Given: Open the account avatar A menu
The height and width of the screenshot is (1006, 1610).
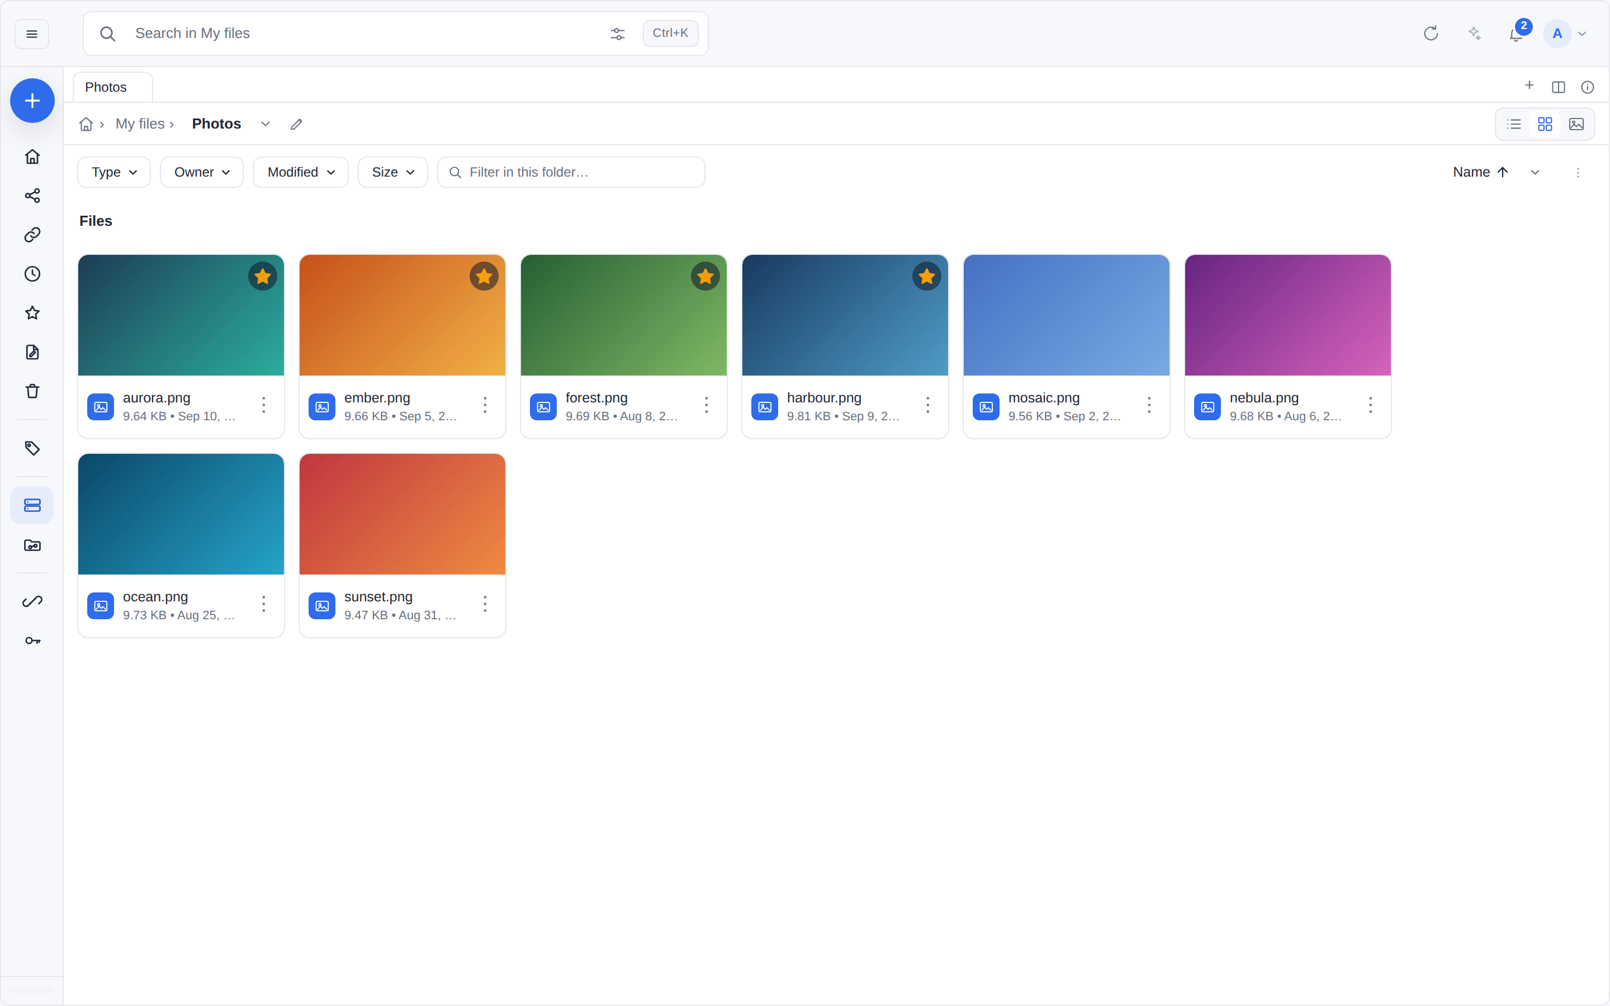Looking at the screenshot, I should pyautogui.click(x=1557, y=34).
